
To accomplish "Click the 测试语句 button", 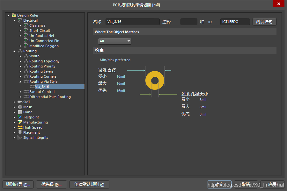I will coord(264,22).
